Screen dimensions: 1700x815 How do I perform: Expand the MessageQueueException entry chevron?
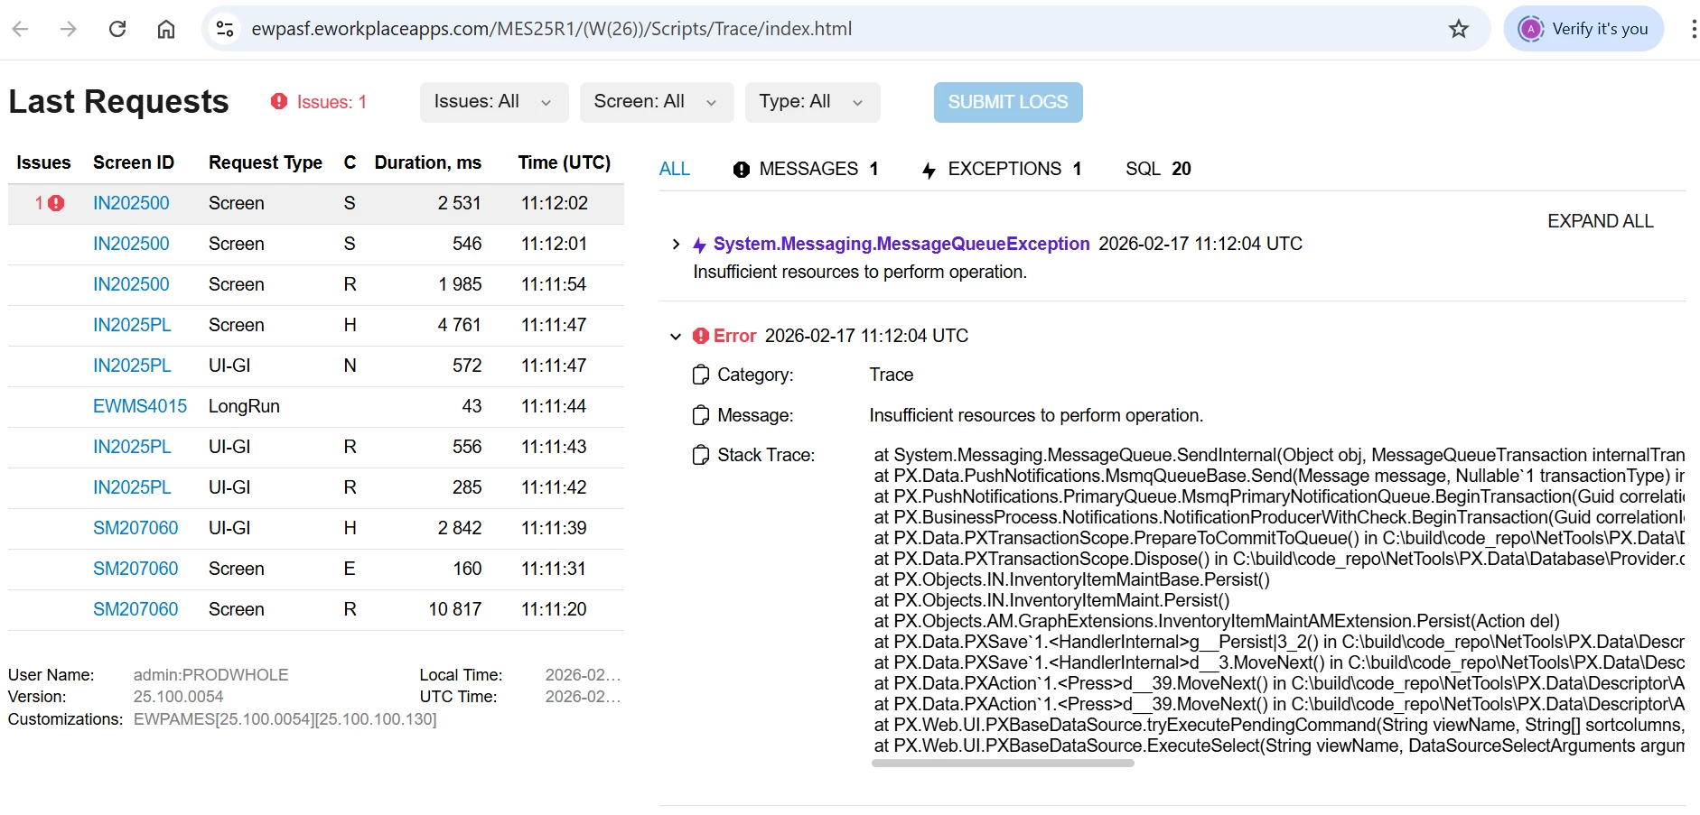(x=676, y=245)
